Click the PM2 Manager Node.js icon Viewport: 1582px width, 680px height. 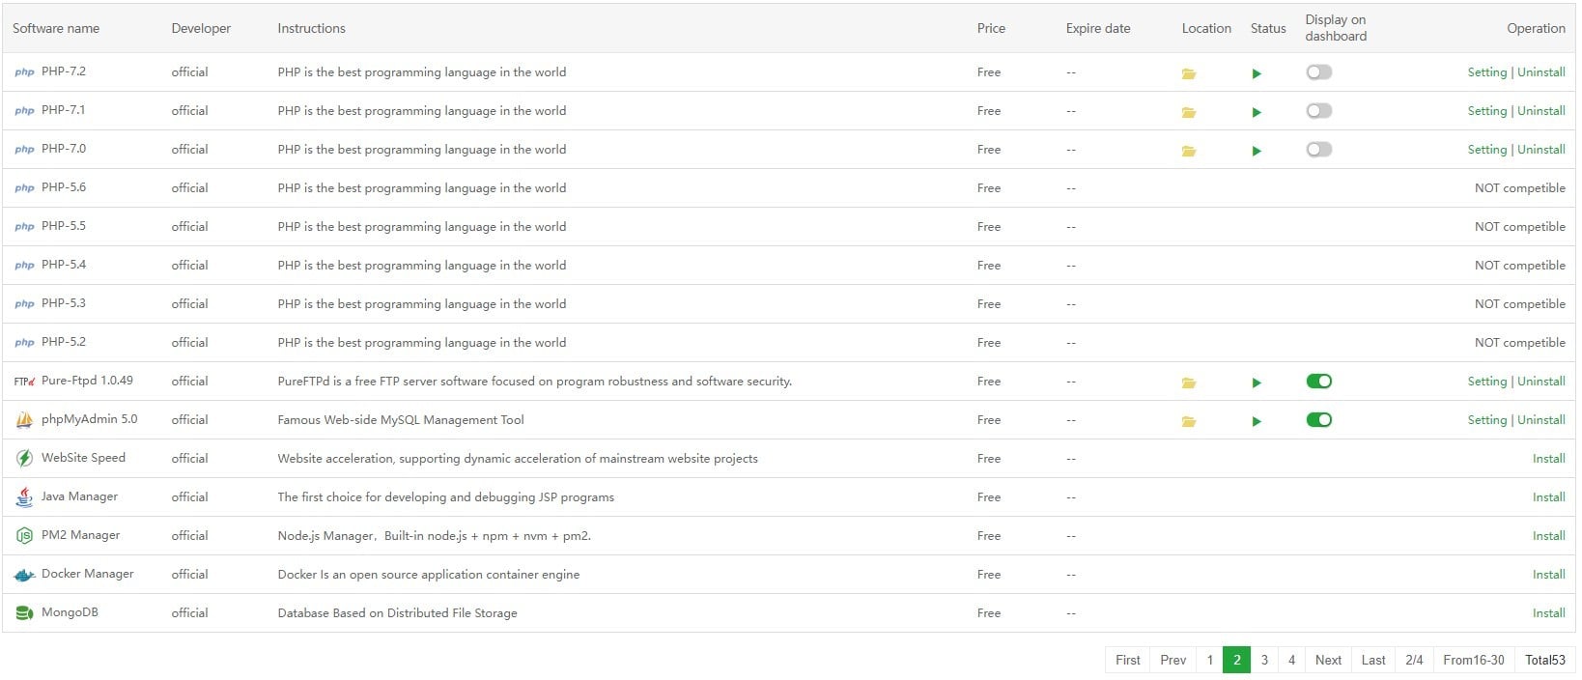coord(24,536)
